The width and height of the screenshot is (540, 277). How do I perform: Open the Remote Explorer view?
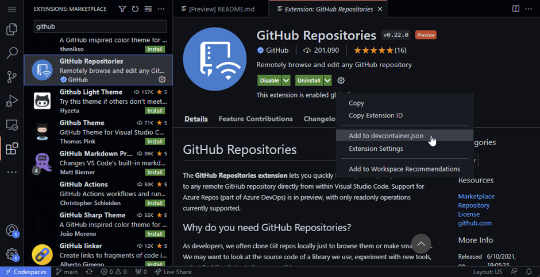[11, 125]
